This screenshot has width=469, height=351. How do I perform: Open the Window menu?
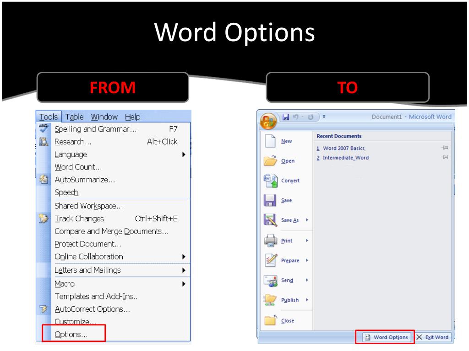(104, 117)
